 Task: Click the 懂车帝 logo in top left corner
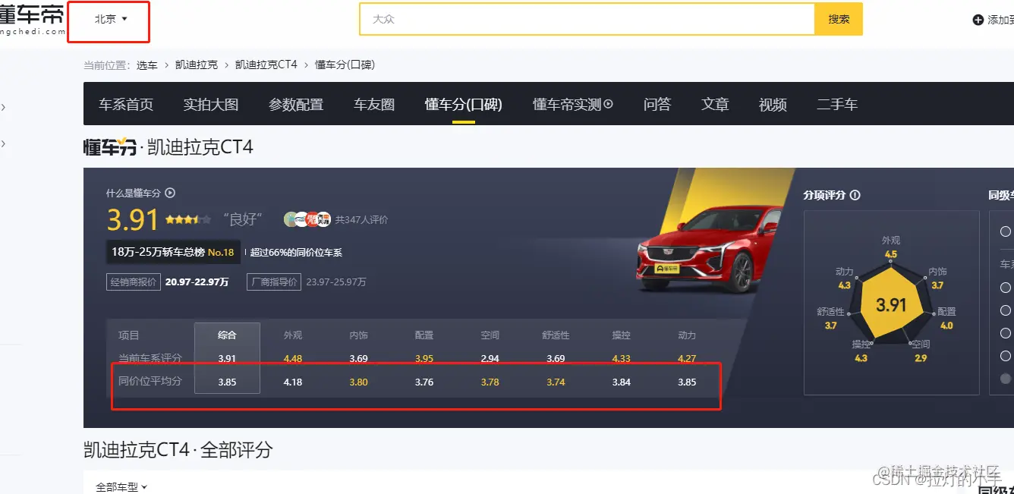[x=30, y=17]
